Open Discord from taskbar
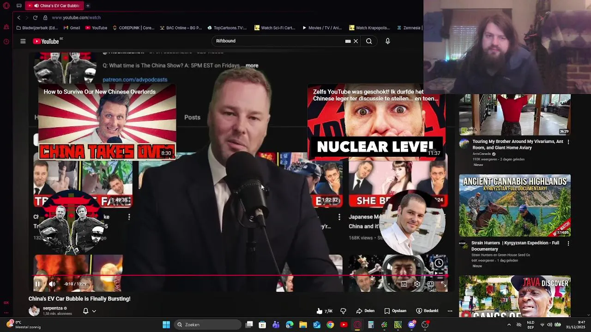The height and width of the screenshot is (332, 591). point(411,325)
